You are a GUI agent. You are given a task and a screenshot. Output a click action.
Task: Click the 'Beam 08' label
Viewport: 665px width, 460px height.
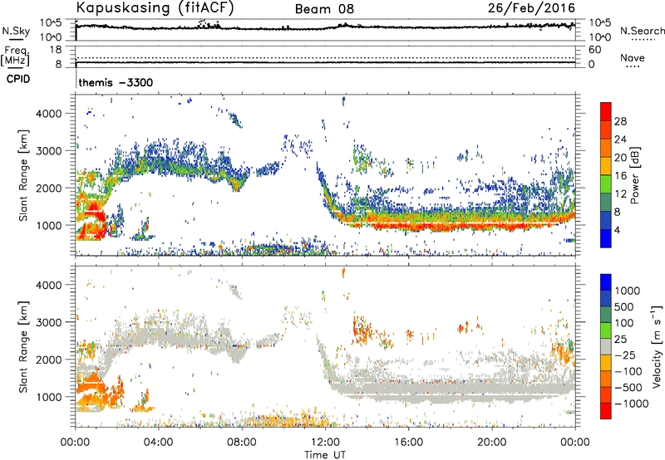click(324, 9)
